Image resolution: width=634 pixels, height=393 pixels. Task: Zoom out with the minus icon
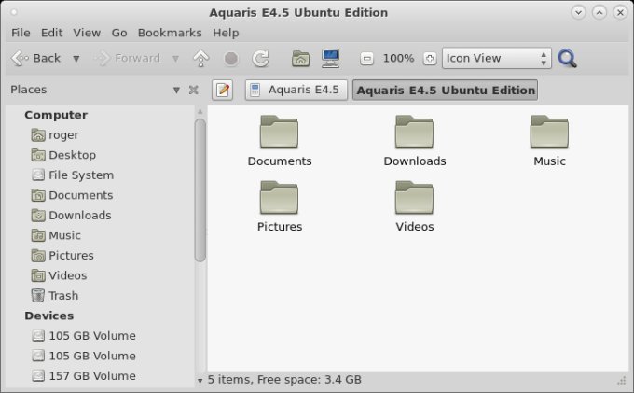coord(367,59)
